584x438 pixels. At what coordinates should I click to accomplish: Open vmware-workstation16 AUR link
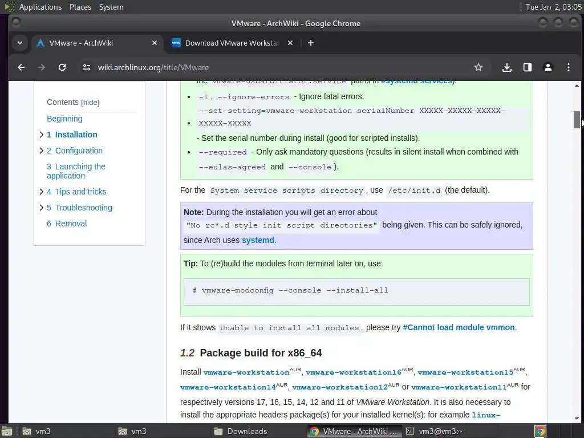click(x=354, y=372)
